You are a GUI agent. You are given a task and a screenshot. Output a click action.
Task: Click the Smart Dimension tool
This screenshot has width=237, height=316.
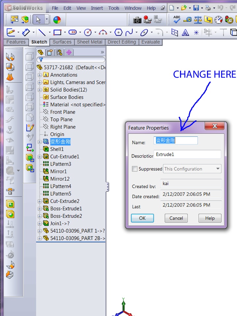pyautogui.click(x=26, y=32)
